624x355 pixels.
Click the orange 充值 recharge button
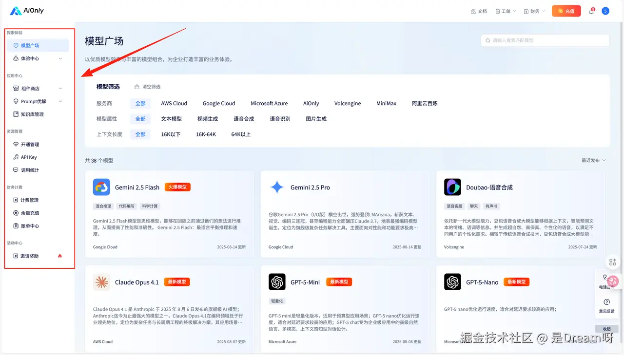(x=566, y=10)
